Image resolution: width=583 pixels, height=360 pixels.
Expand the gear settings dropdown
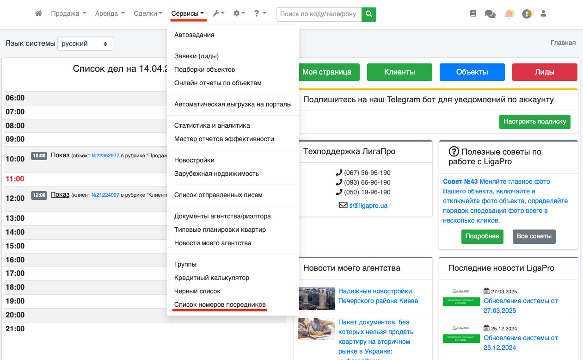point(239,14)
